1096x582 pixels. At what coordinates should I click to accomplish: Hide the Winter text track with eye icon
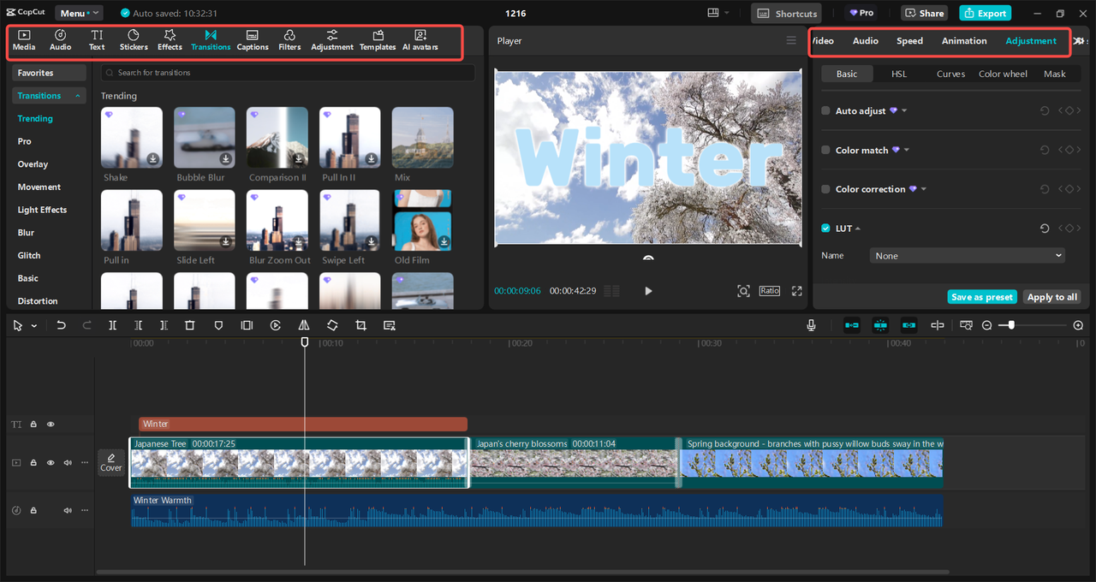[x=51, y=424]
